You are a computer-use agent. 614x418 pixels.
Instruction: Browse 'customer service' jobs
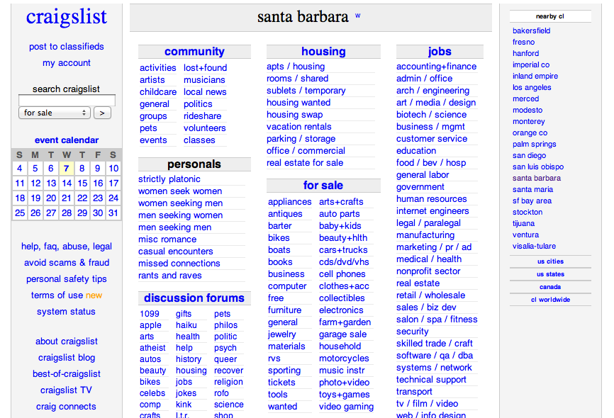(x=432, y=139)
